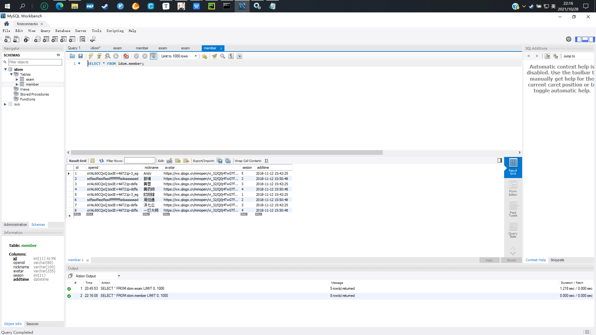
Task: Click the create new schema icon
Action: click(x=37, y=39)
